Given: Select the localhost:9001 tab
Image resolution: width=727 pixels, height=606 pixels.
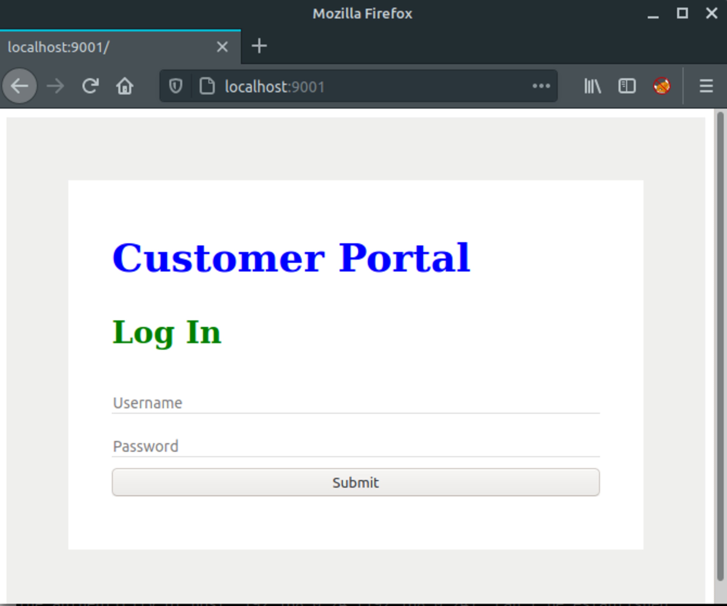Looking at the screenshot, I should (x=104, y=47).
